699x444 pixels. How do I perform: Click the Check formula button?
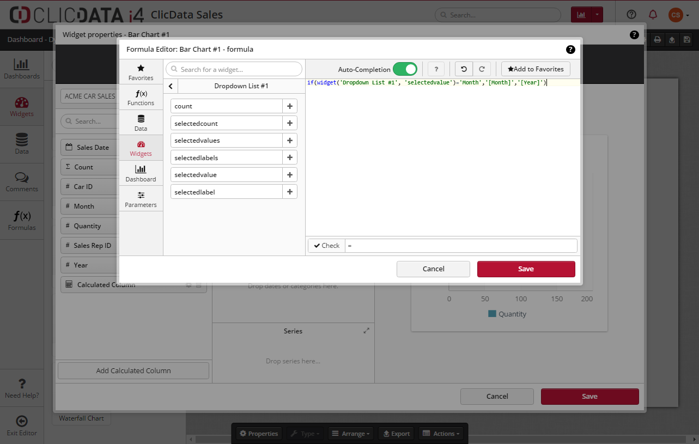(326, 246)
